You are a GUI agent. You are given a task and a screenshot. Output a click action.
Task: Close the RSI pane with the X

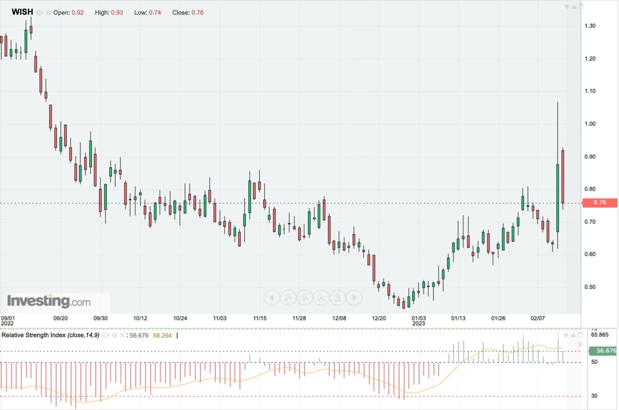click(580, 344)
